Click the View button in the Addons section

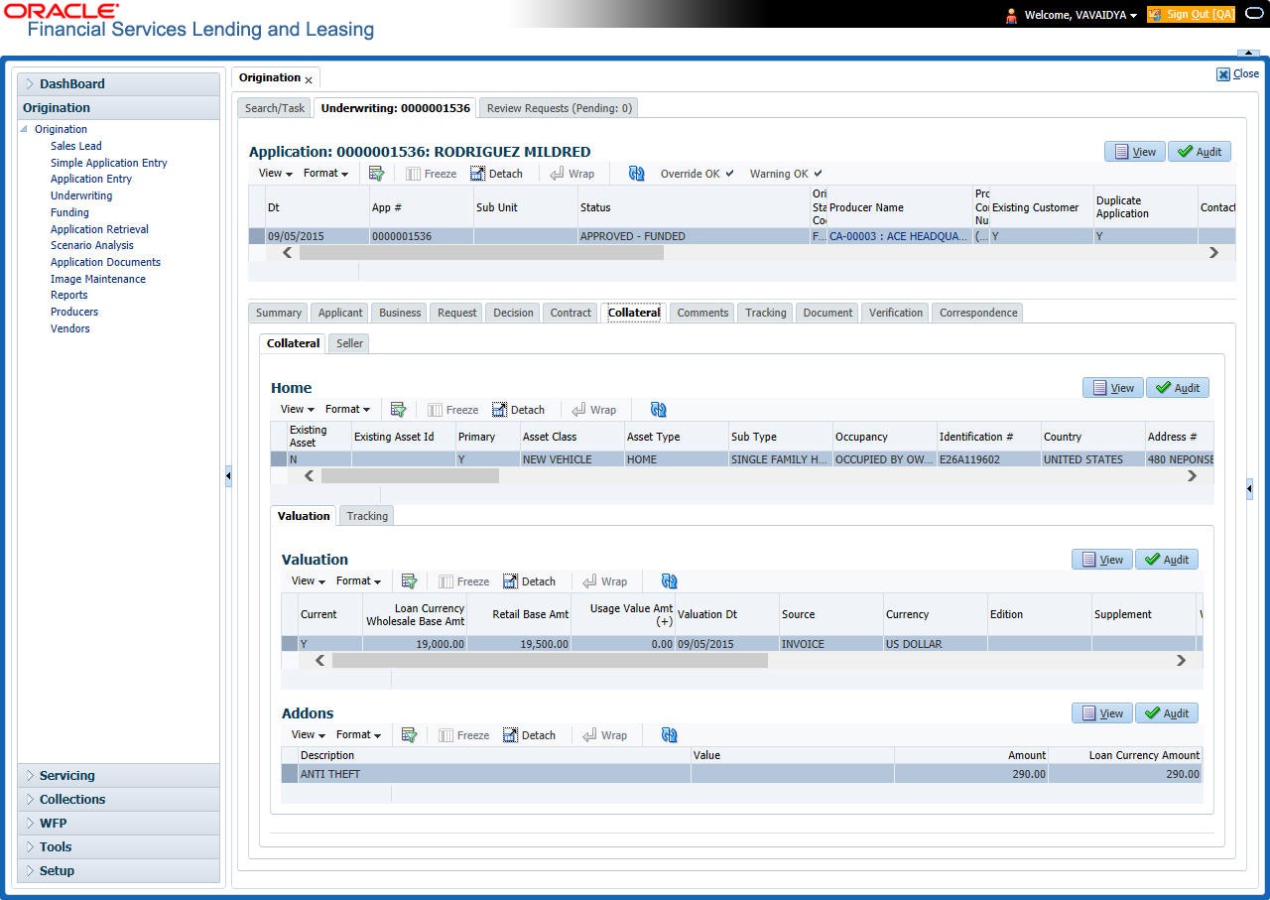point(1102,713)
